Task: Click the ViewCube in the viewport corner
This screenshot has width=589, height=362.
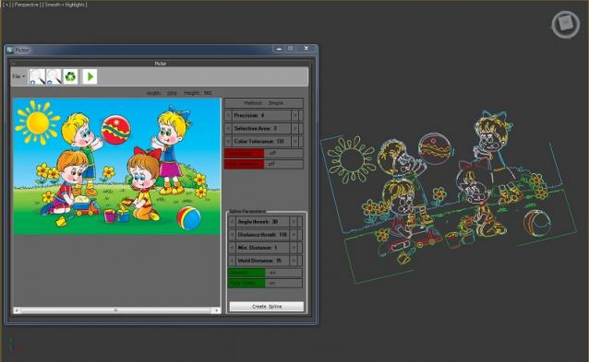Action: point(566,24)
